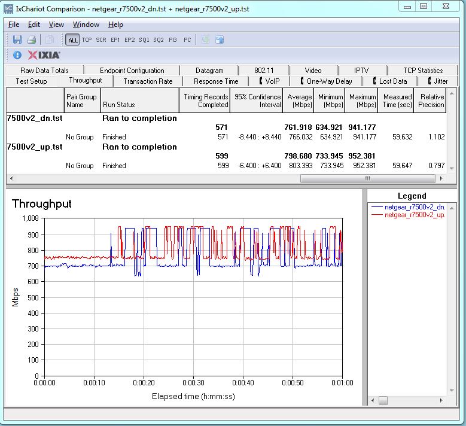
Task: Click the table vertical scroll up arrow
Action: pyautogui.click(x=452, y=94)
